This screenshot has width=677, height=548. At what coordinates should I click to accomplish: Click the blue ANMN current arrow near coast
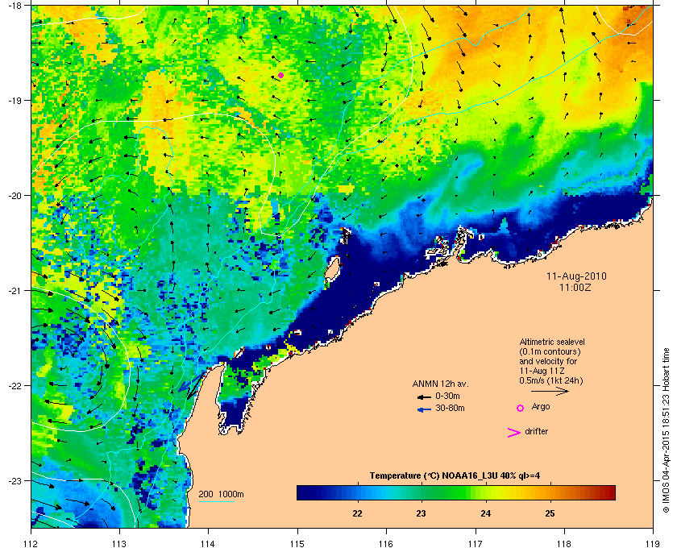(x=190, y=383)
